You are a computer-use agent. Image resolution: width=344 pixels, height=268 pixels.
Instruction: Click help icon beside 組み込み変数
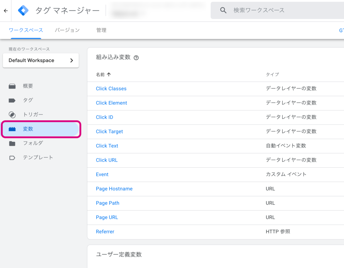coord(136,58)
